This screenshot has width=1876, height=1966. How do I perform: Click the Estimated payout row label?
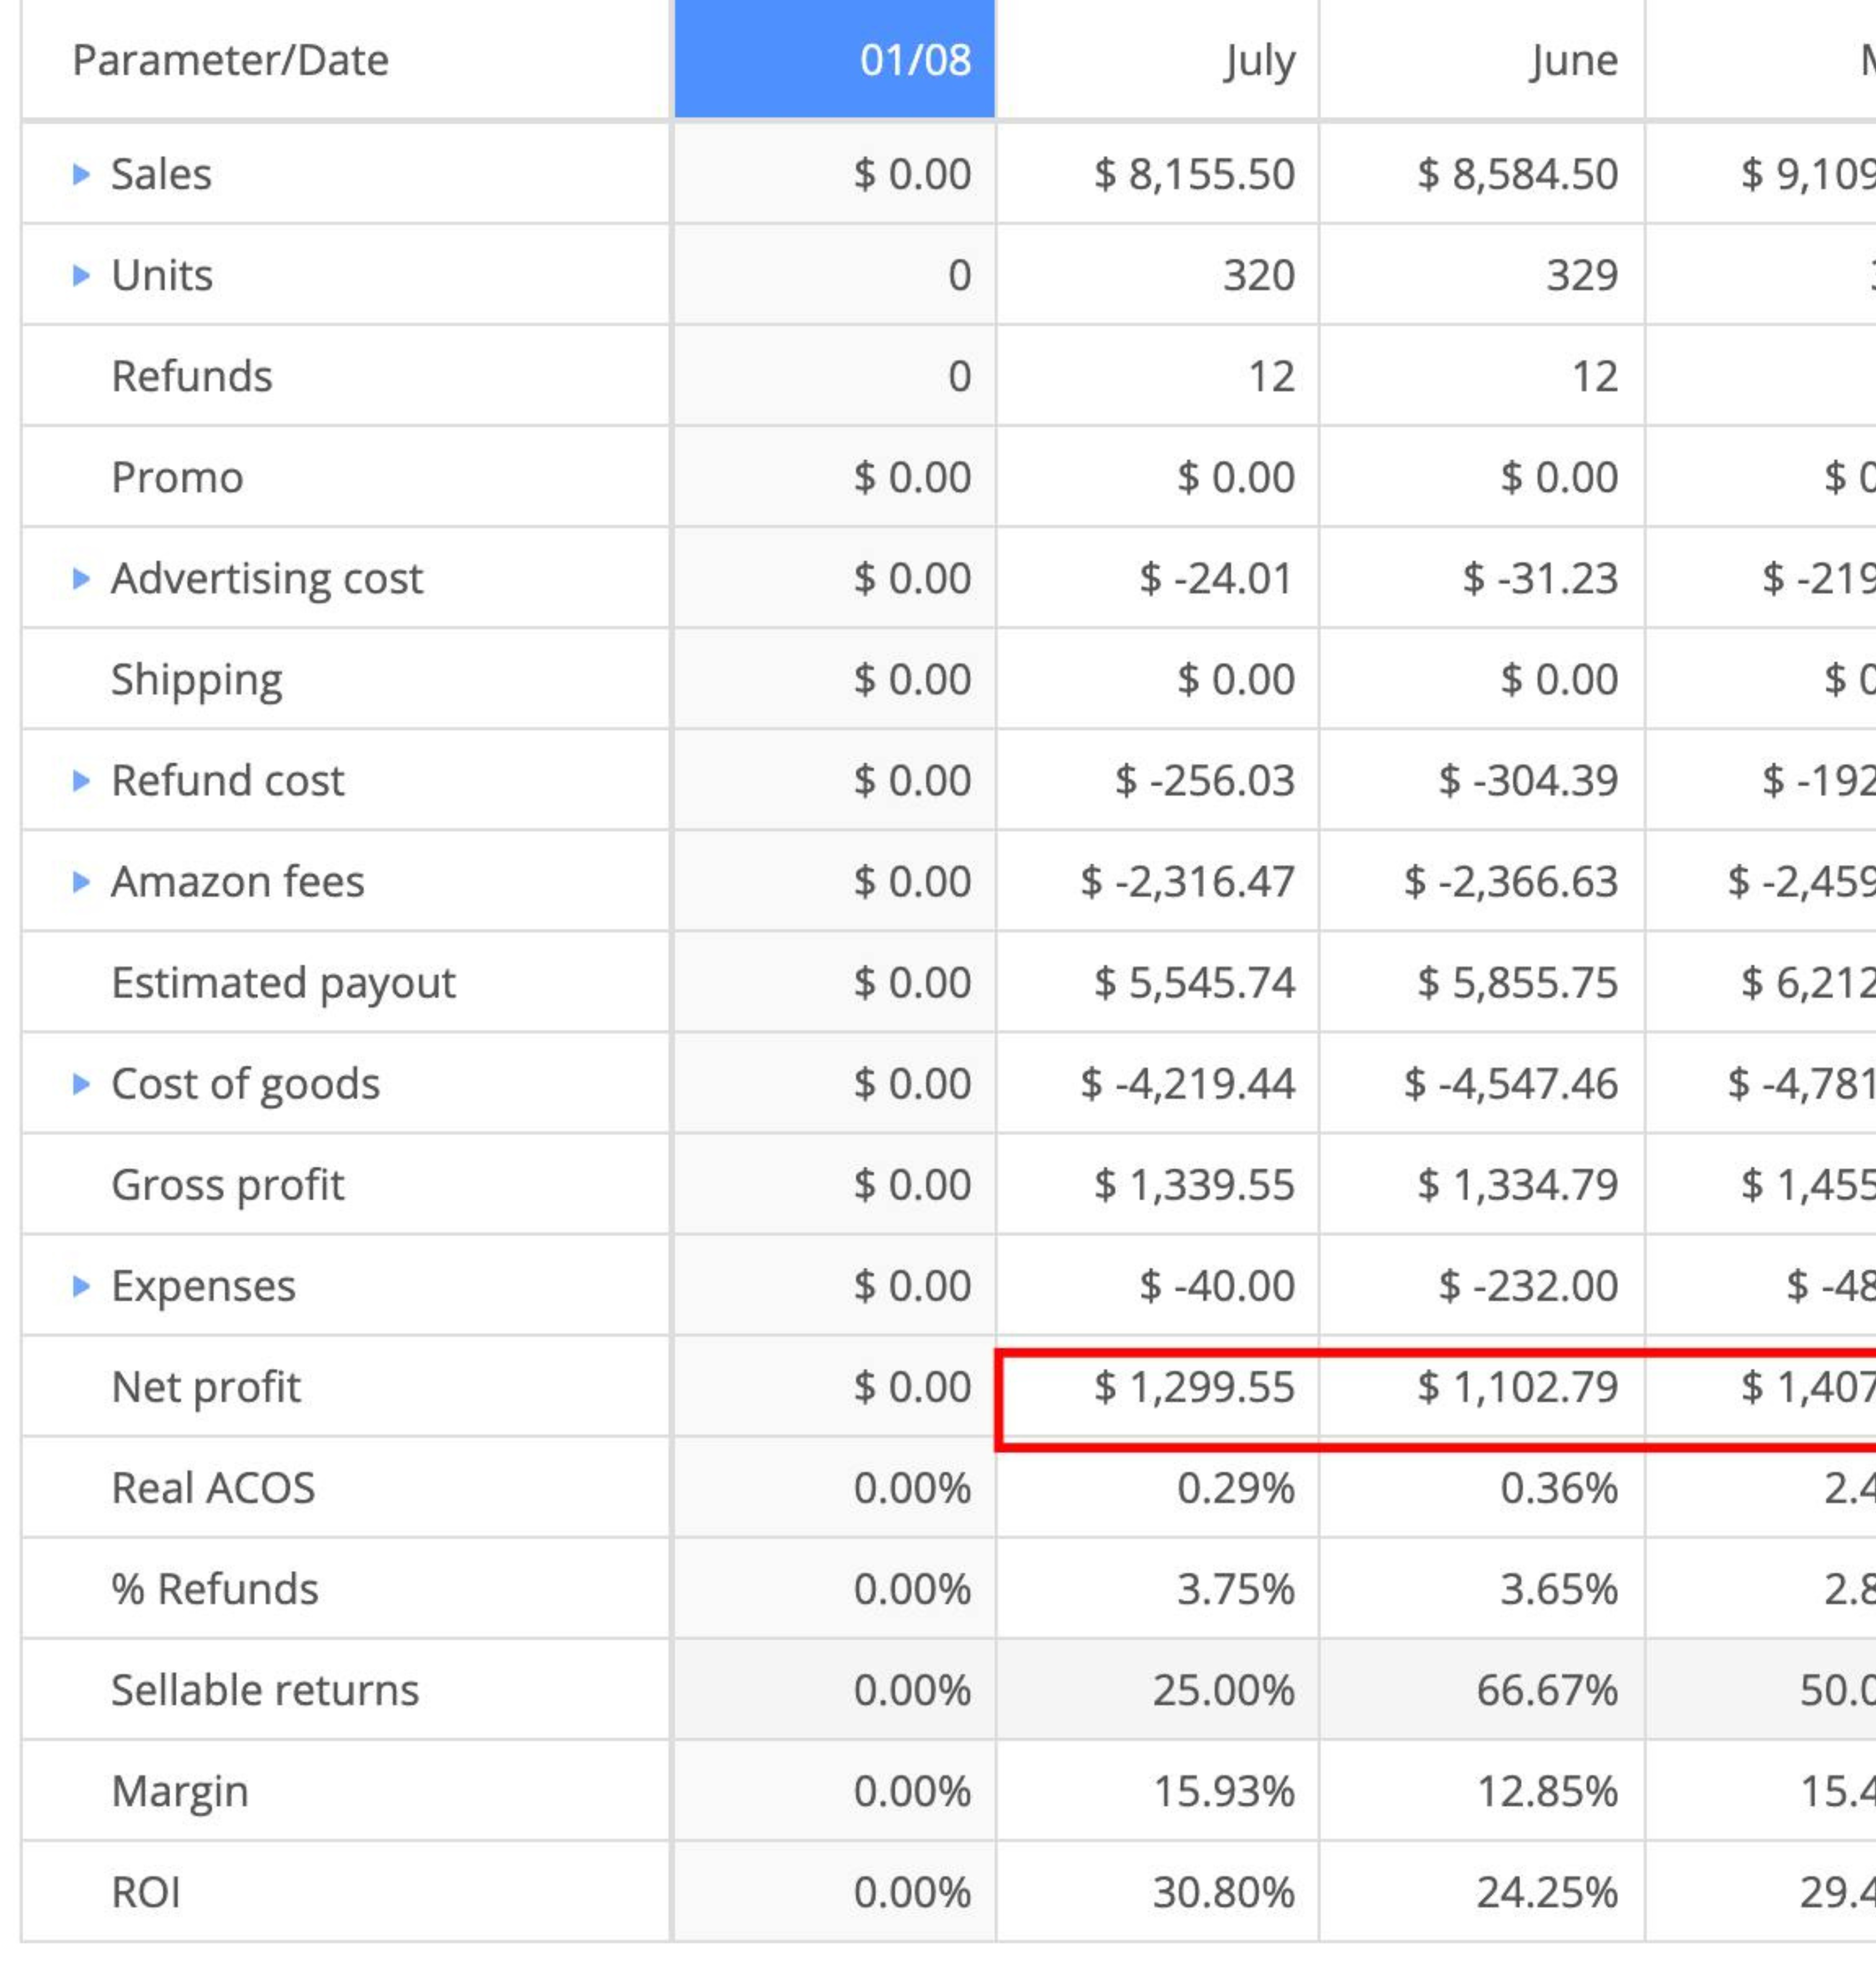283,983
